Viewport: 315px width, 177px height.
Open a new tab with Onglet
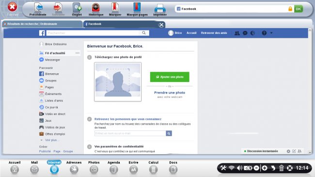[77, 9]
